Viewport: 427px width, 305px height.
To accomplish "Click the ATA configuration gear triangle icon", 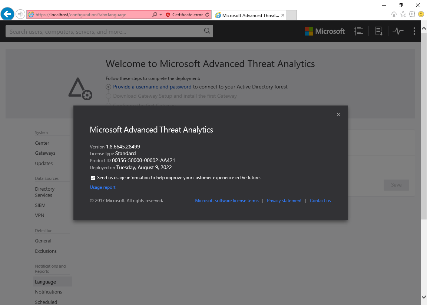I will pos(80,89).
